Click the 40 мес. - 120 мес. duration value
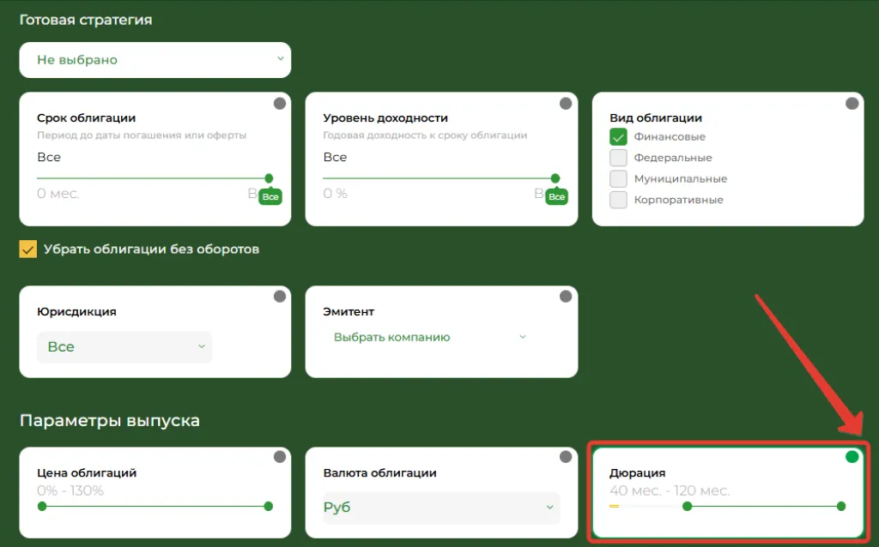 (670, 491)
